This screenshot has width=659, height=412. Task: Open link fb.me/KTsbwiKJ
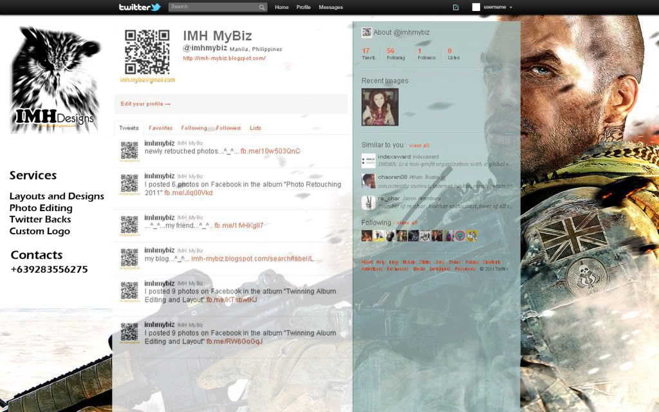click(232, 300)
